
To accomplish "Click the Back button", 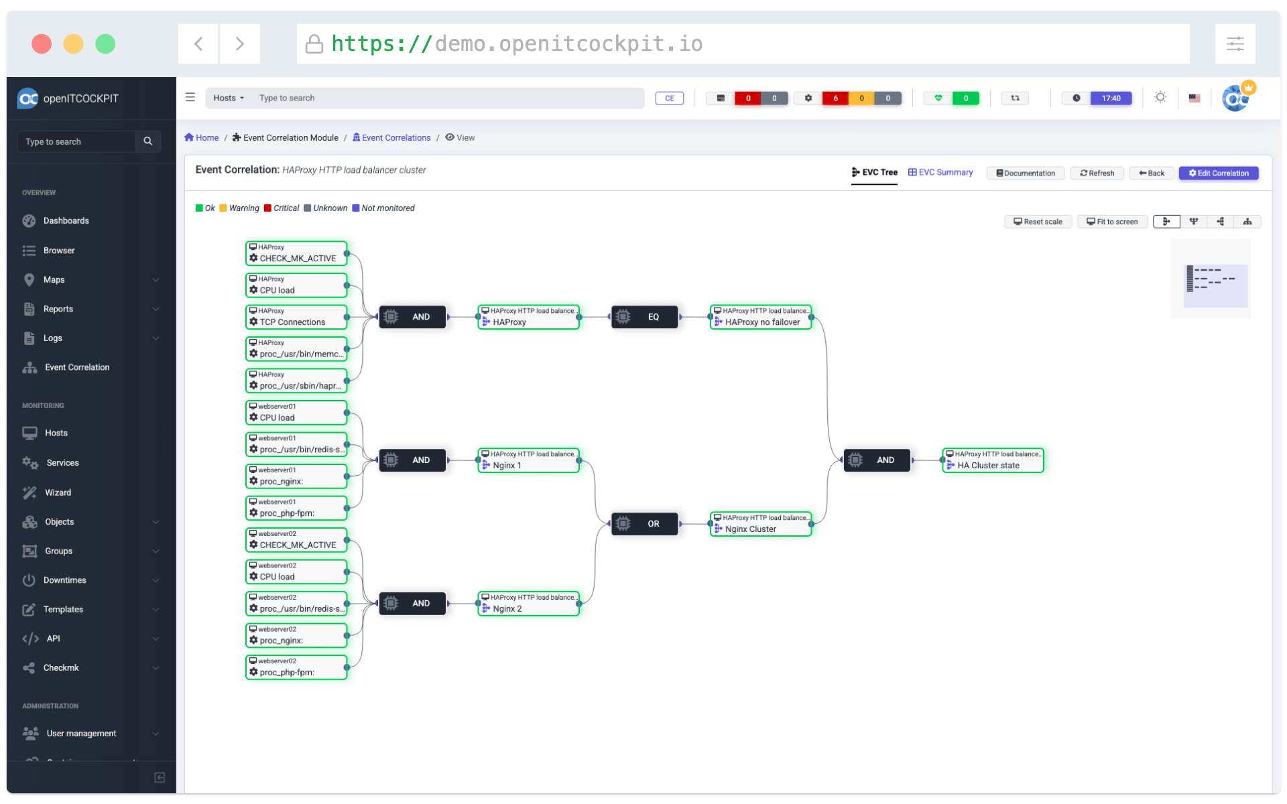I will 1152,174.
